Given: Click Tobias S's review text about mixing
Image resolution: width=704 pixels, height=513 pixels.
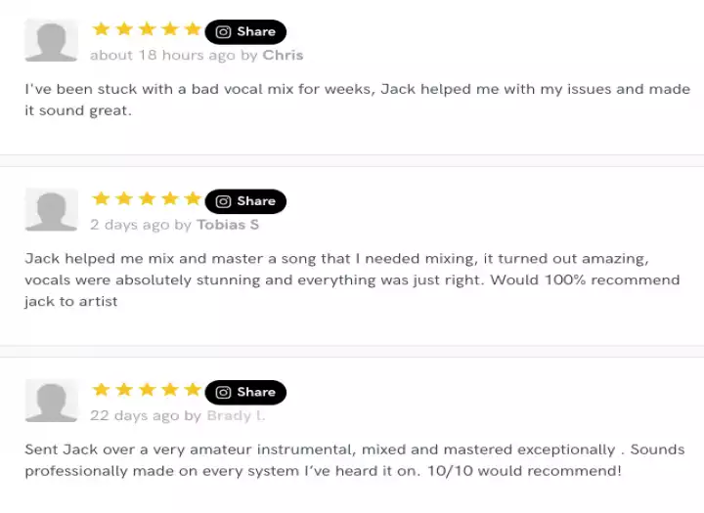Looking at the screenshot, I should coord(352,279).
